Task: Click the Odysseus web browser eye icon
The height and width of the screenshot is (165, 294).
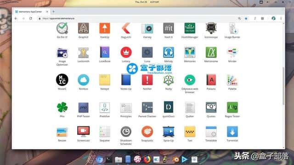Action: coord(190,80)
